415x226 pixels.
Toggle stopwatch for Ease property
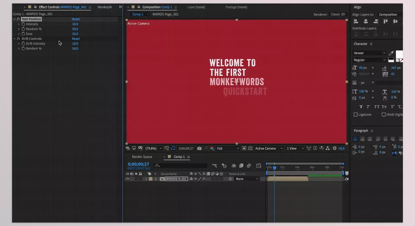pos(23,34)
